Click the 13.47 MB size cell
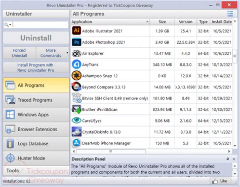The height and width of the screenshot is (187, 240). (x=162, y=53)
